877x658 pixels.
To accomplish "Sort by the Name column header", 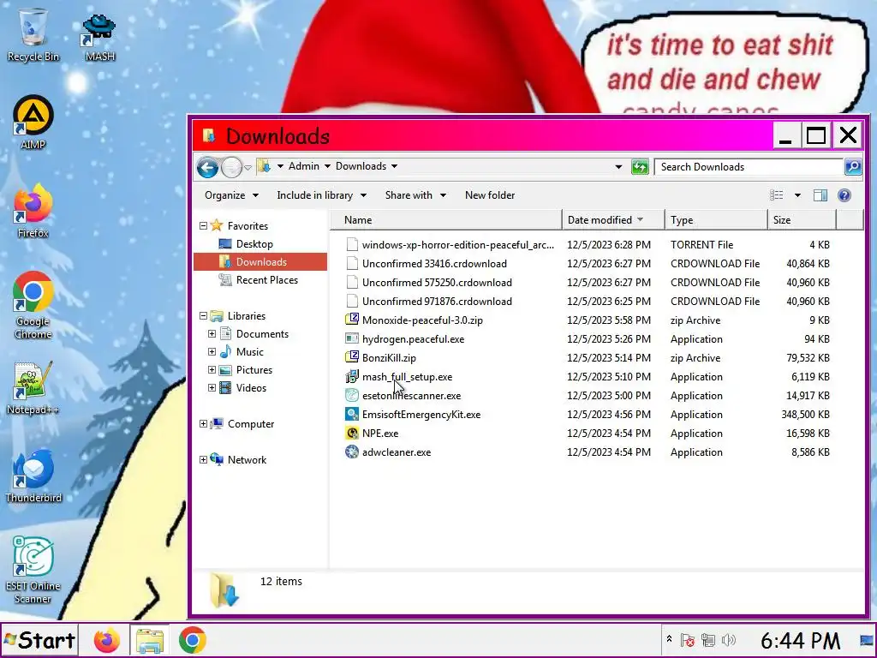I will point(445,220).
